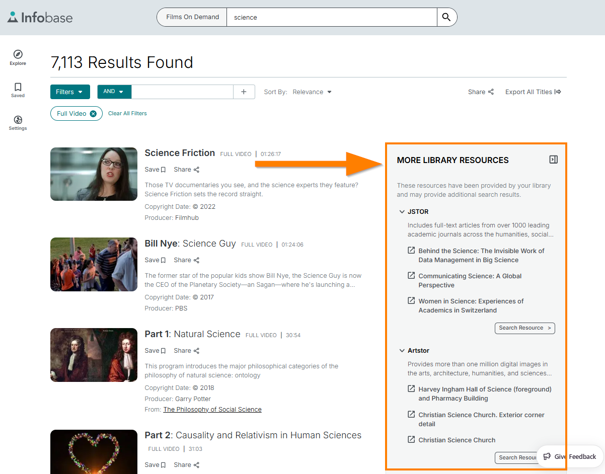Open the AND operator dropdown
Screen dimensions: 605x474
coord(114,92)
